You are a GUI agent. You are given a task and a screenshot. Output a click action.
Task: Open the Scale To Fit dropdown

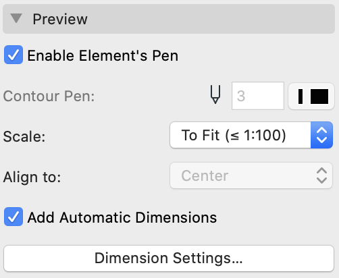251,135
